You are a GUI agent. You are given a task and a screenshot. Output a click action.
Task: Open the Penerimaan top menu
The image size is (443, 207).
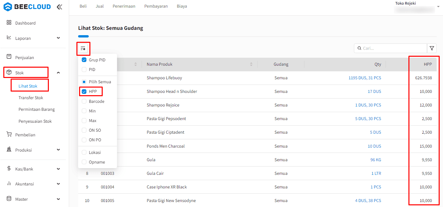pos(124,6)
